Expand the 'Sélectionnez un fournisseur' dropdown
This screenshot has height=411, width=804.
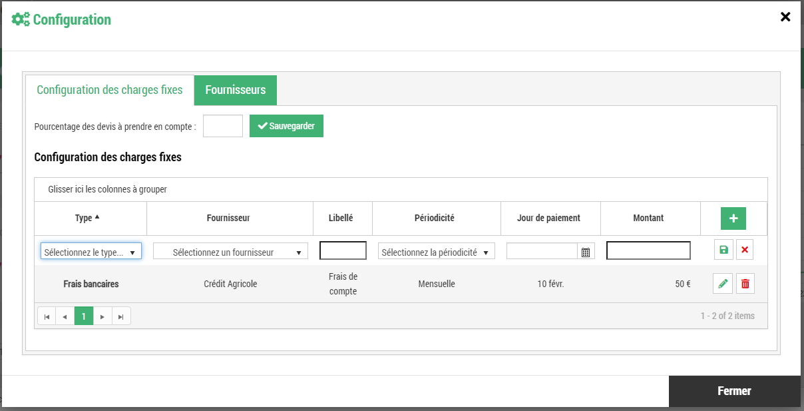click(230, 252)
